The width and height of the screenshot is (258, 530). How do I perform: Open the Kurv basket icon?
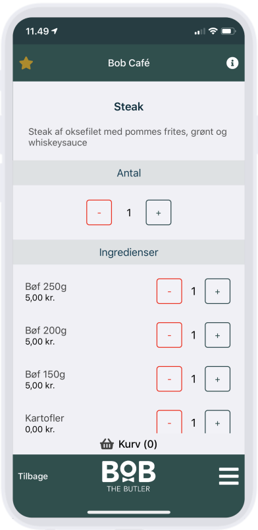pos(107,444)
